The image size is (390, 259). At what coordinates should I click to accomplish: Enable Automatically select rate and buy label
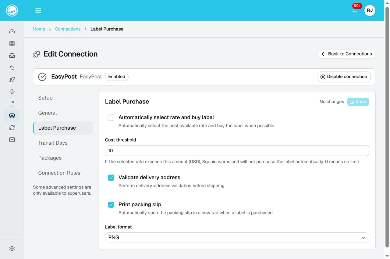(111, 117)
